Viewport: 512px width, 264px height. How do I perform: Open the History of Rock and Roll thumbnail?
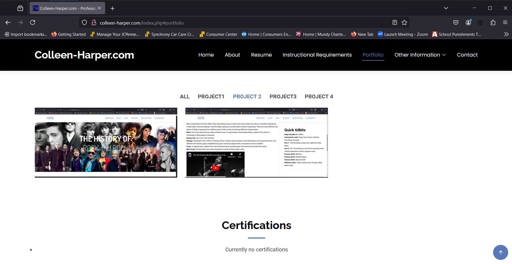point(106,143)
